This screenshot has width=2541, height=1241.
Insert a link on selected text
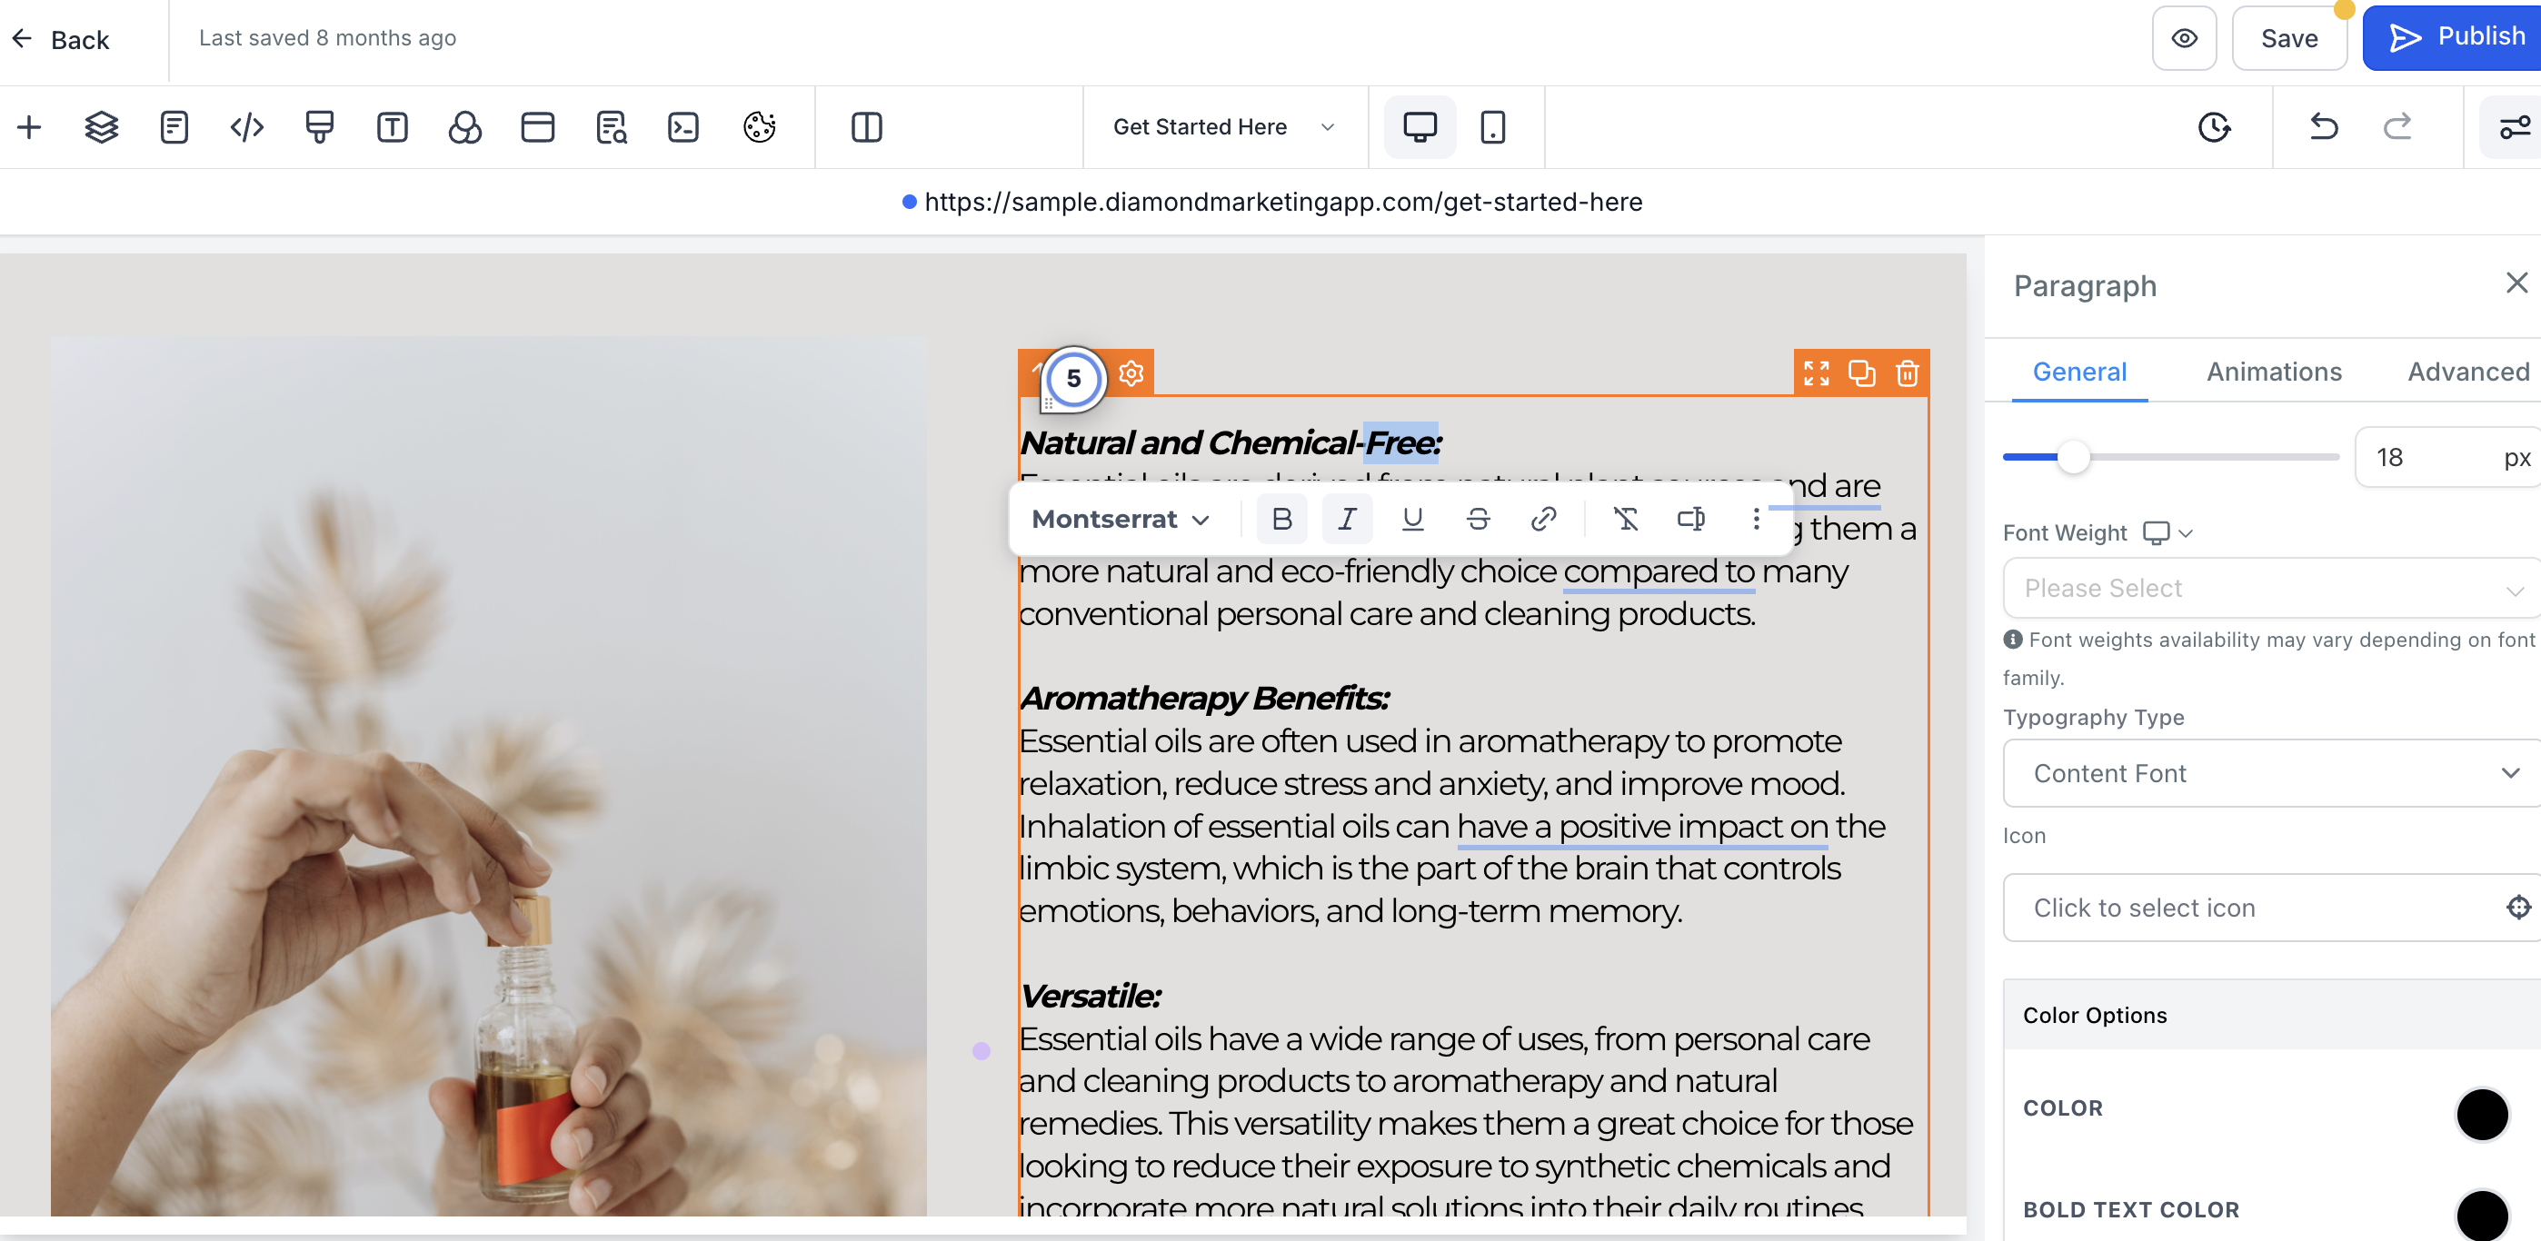pyautogui.click(x=1544, y=519)
